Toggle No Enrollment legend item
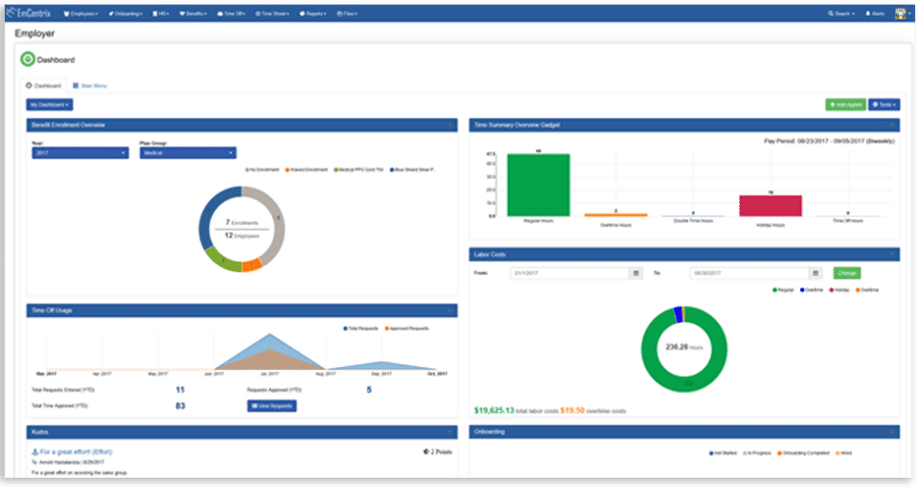 point(263,170)
